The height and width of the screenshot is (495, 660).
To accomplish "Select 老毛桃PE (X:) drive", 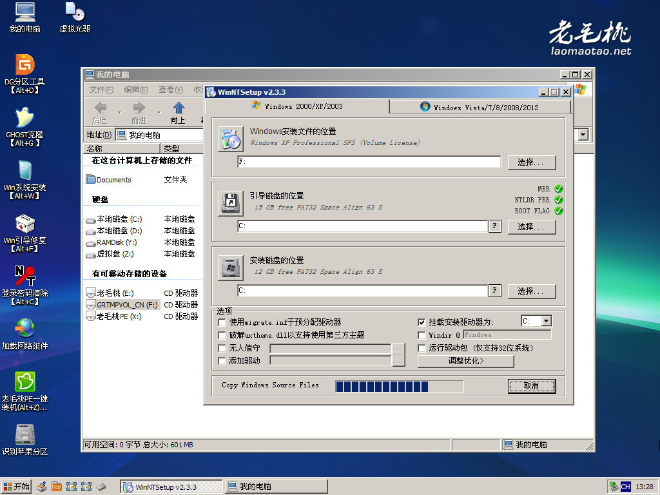I will click(113, 316).
